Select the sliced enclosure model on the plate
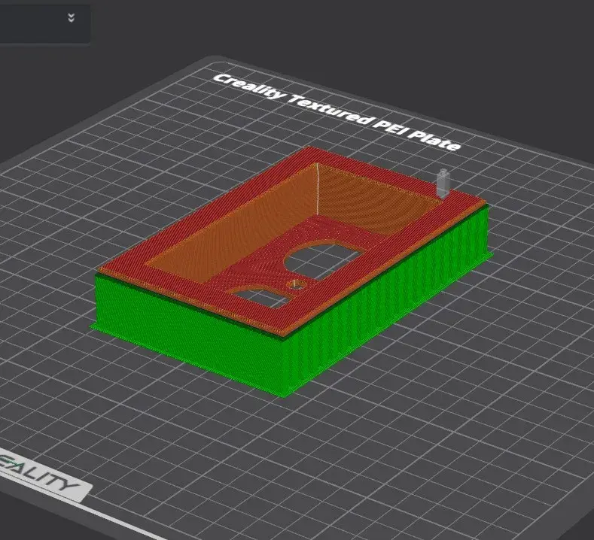 (x=291, y=271)
